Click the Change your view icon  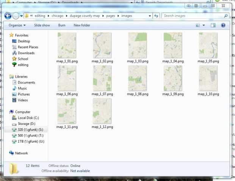[198, 25]
